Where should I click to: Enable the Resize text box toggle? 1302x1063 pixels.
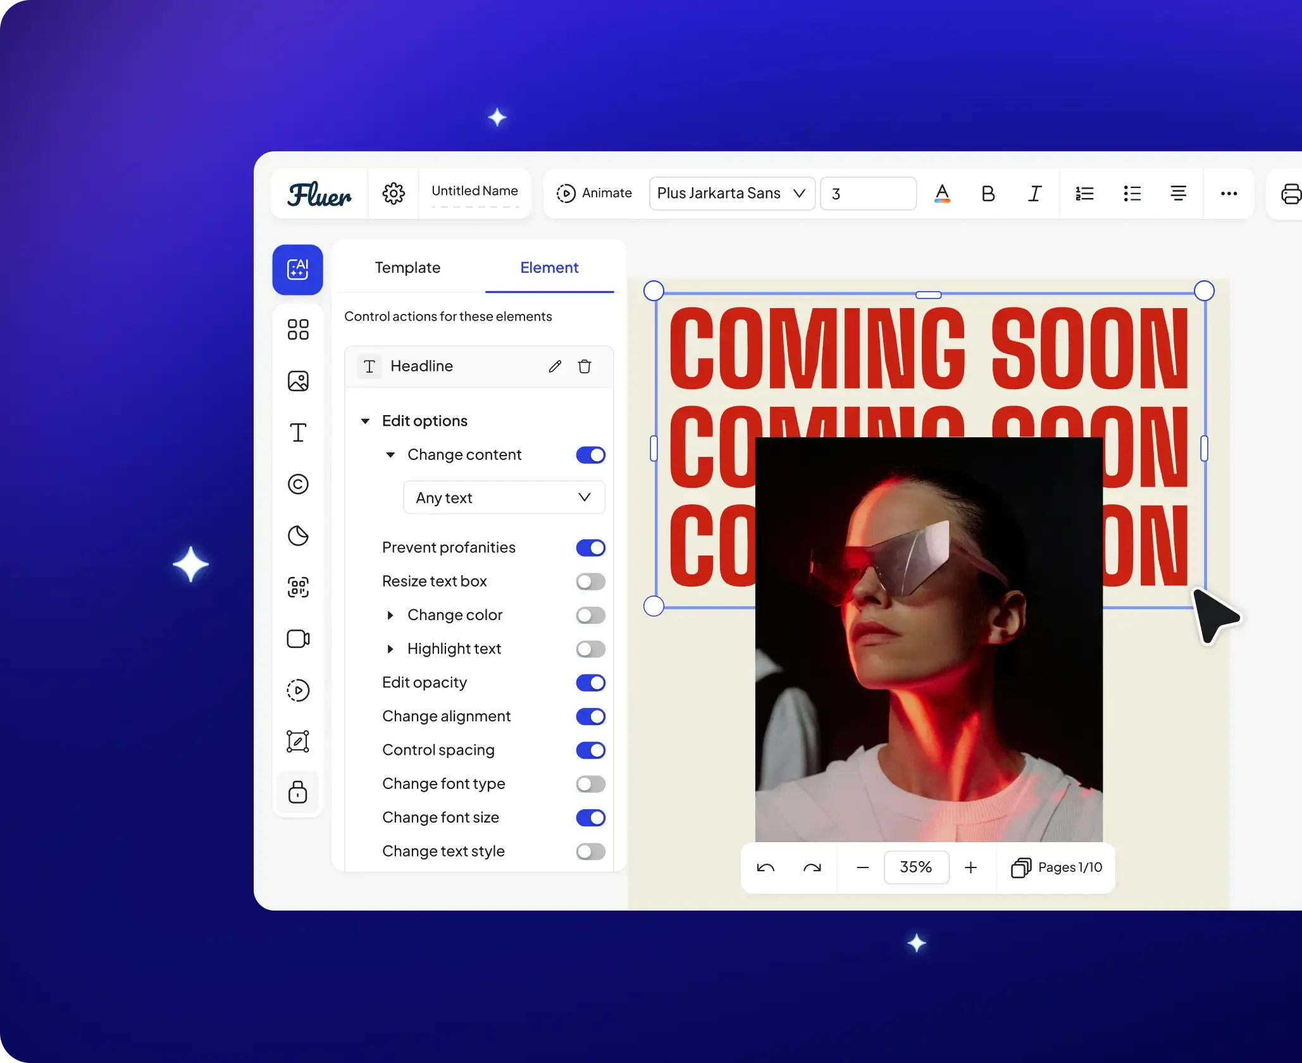point(590,581)
